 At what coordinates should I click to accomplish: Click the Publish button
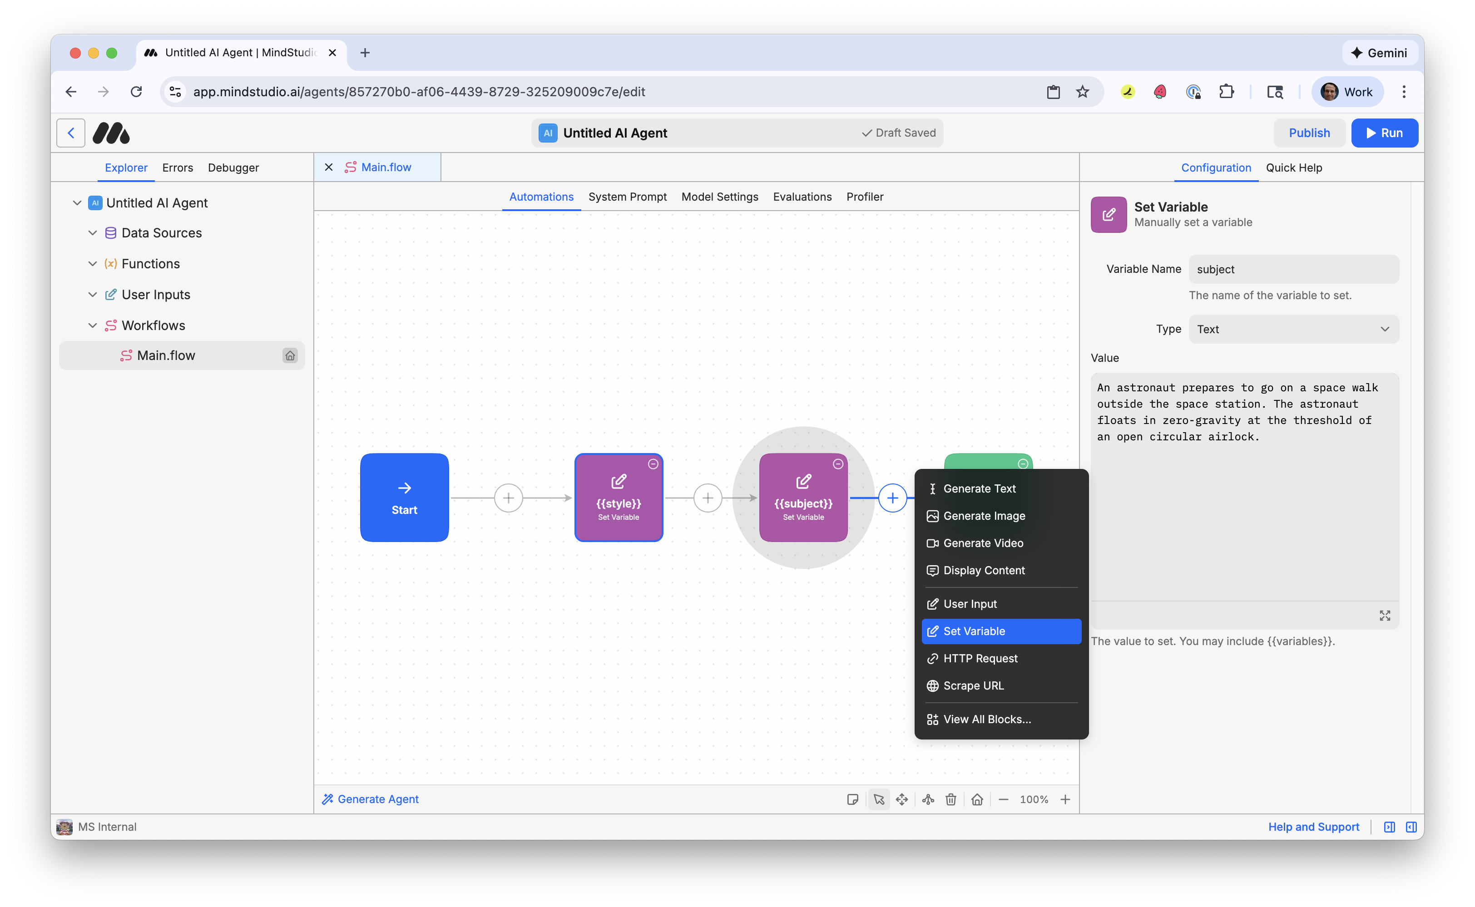click(x=1309, y=133)
